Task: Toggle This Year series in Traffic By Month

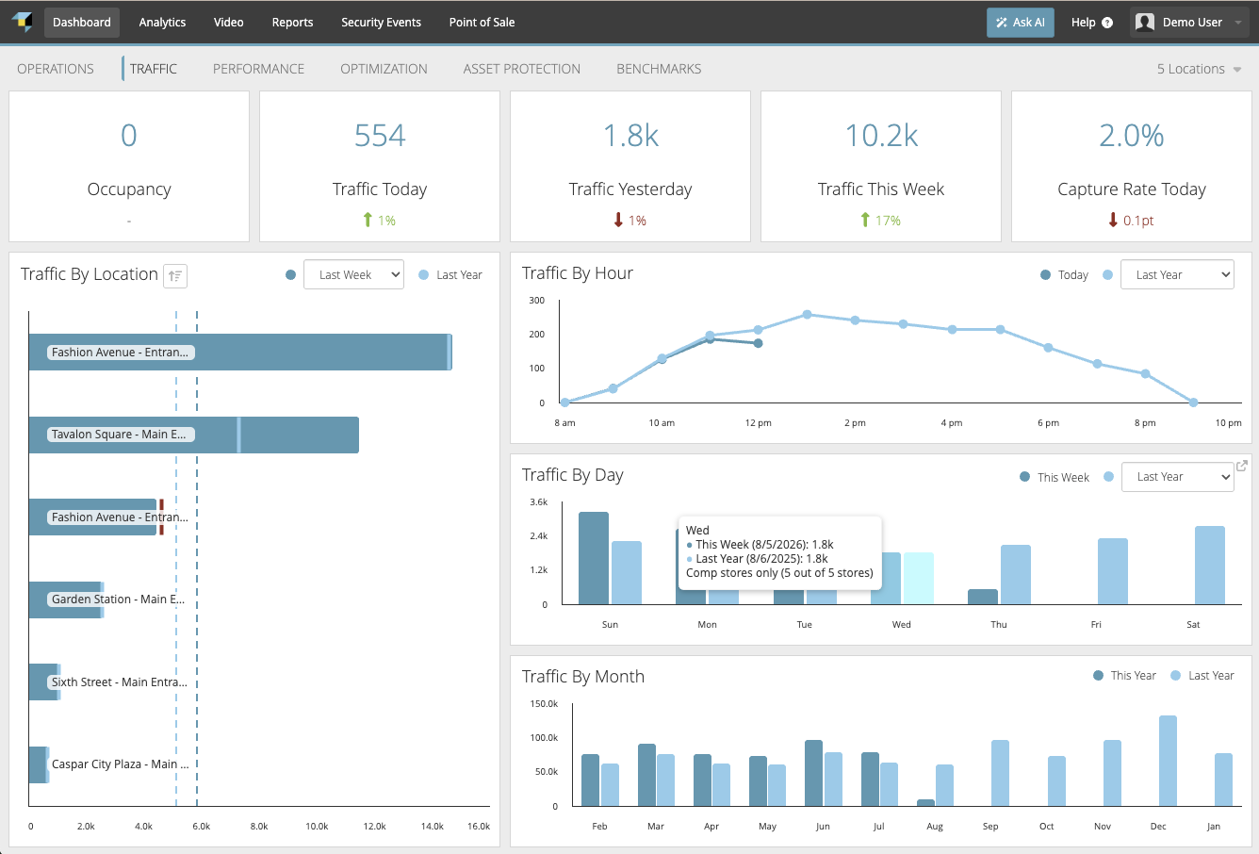Action: point(1124,676)
